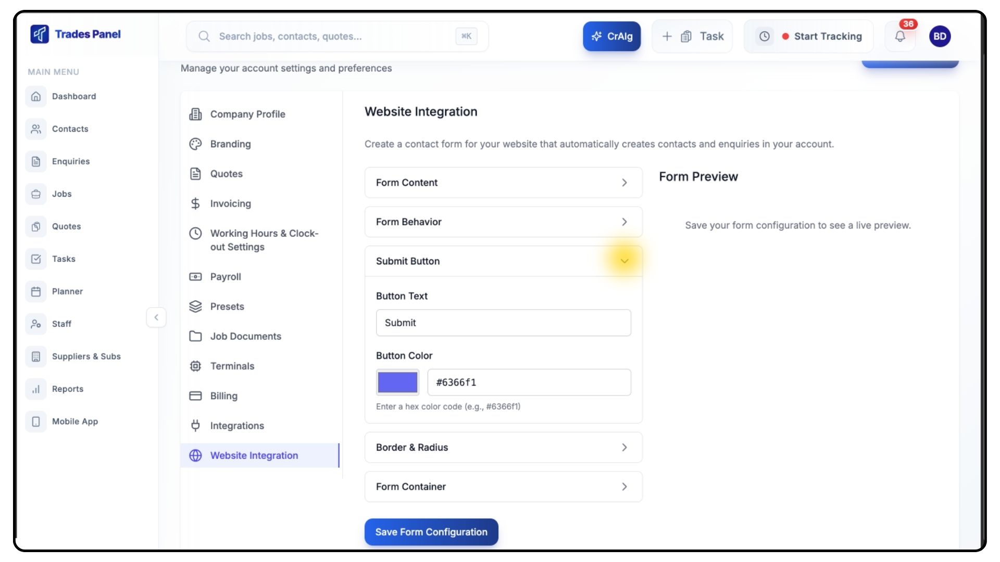Image resolution: width=1000 pixels, height=562 pixels.
Task: Open the Button Color swatch picker
Action: [397, 382]
